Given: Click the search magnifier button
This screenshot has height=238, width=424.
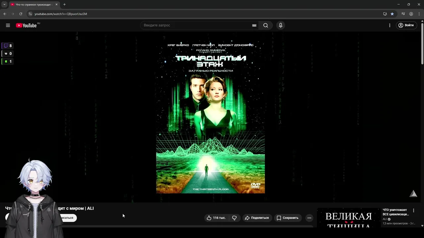Looking at the screenshot, I should [266, 25].
